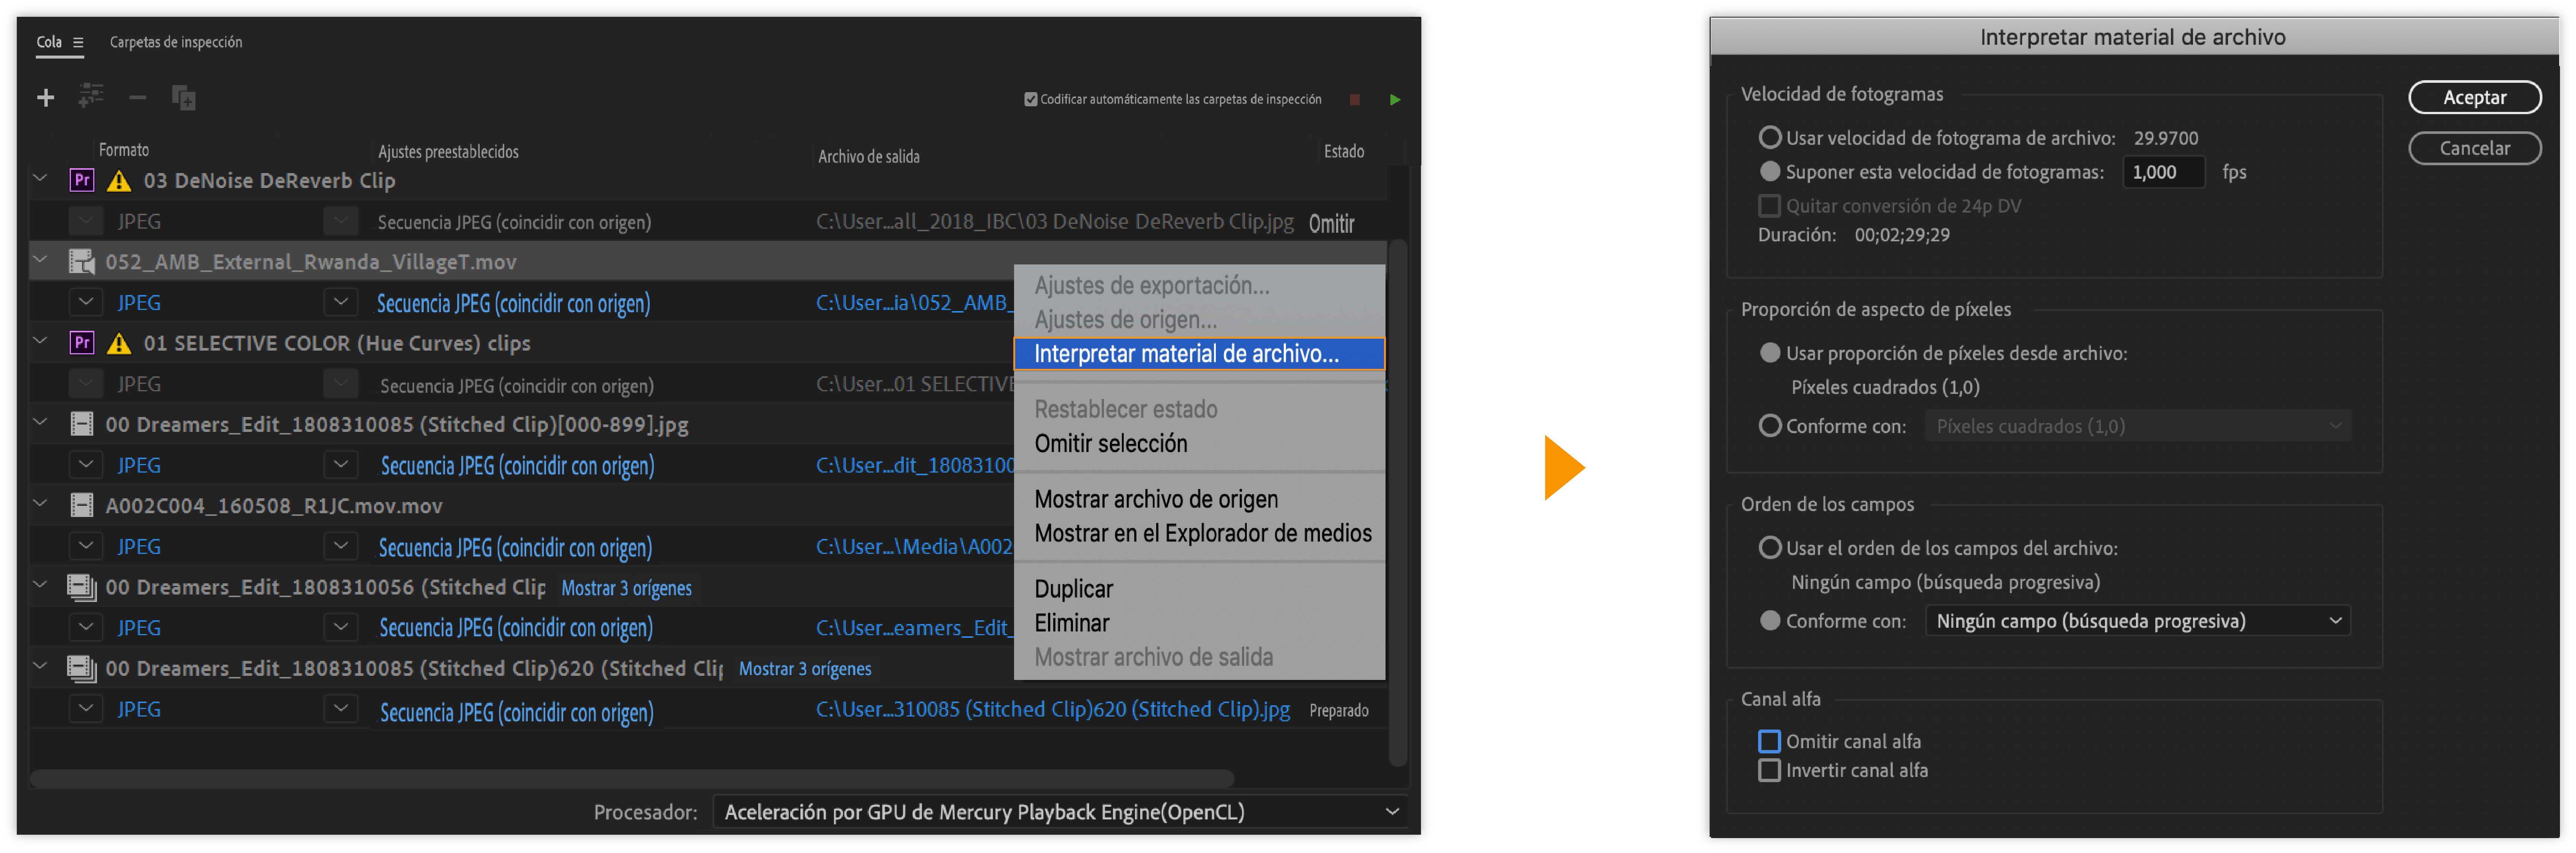Viewport: 2576px width, 853px height.
Task: Select the duplicate item icon in toolbar
Action: tap(183, 97)
